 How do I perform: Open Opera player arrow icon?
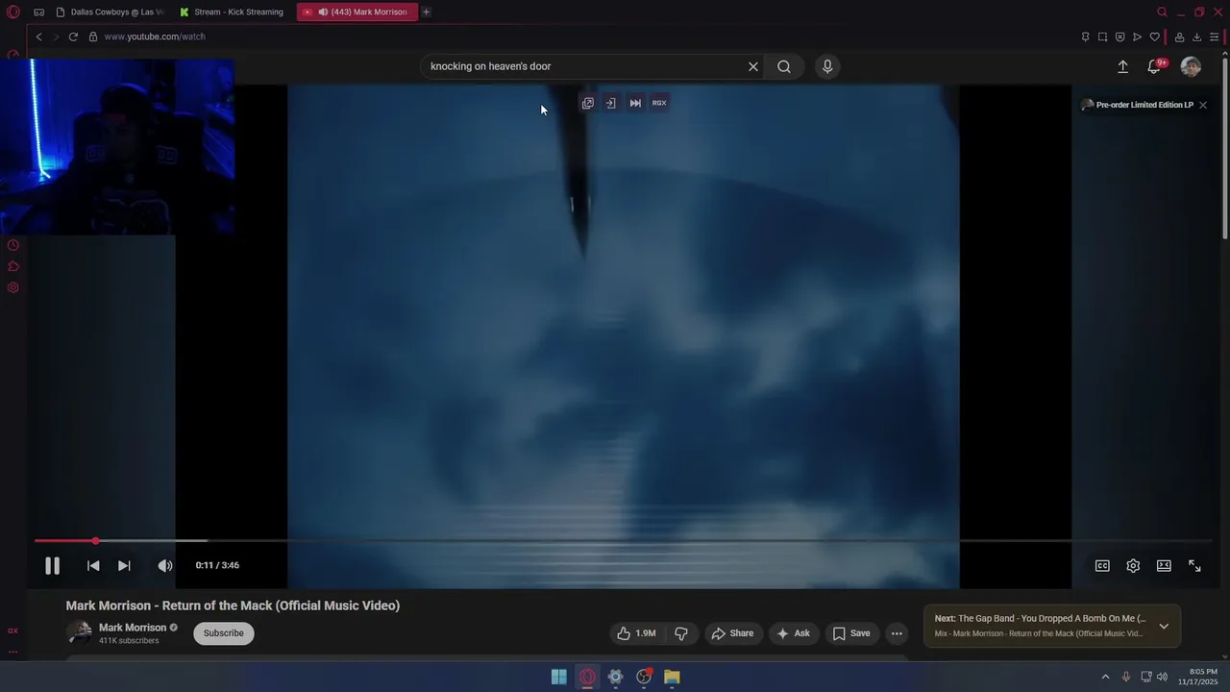(1137, 37)
